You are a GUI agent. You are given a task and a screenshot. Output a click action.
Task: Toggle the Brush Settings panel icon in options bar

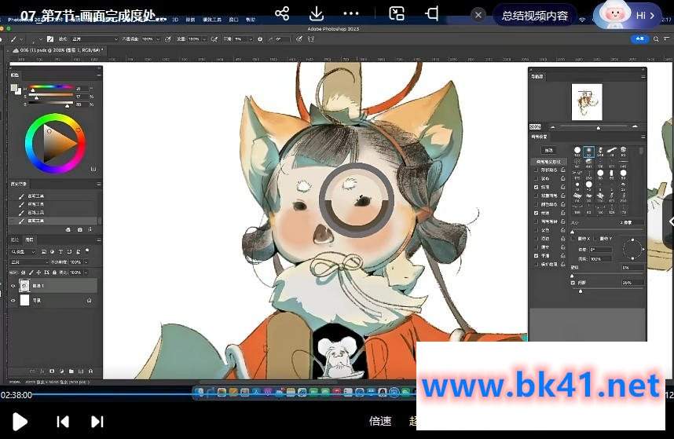click(x=50, y=39)
